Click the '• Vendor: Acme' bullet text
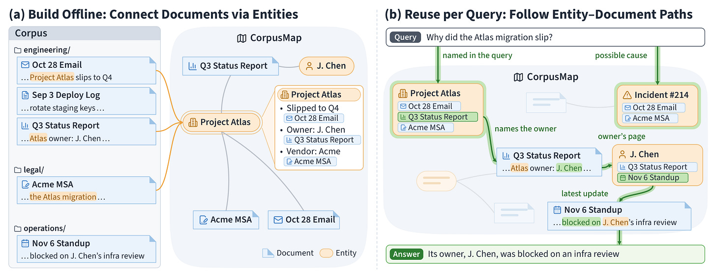716x278 pixels. click(x=309, y=151)
